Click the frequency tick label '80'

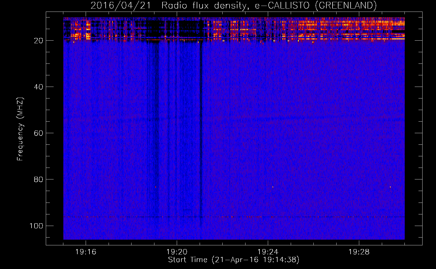pyautogui.click(x=39, y=179)
